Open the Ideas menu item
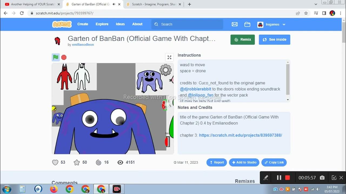The width and height of the screenshot is (346, 194). (x=120, y=24)
